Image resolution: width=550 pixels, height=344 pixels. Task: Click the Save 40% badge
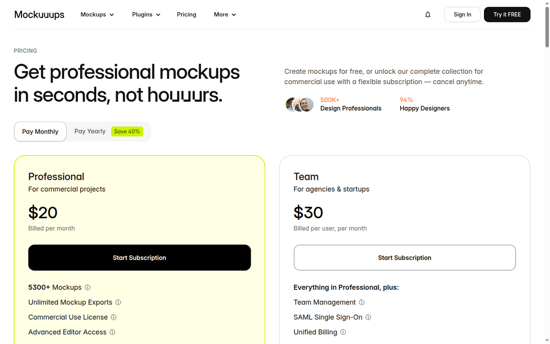pos(127,132)
